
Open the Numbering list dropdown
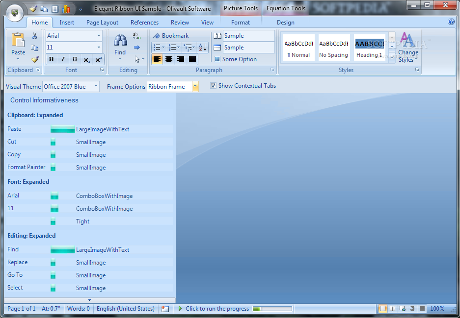click(178, 47)
